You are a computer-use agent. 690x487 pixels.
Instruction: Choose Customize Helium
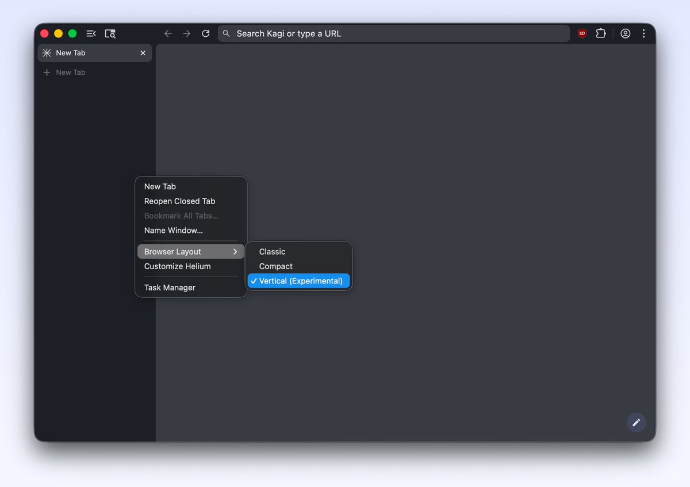191,266
